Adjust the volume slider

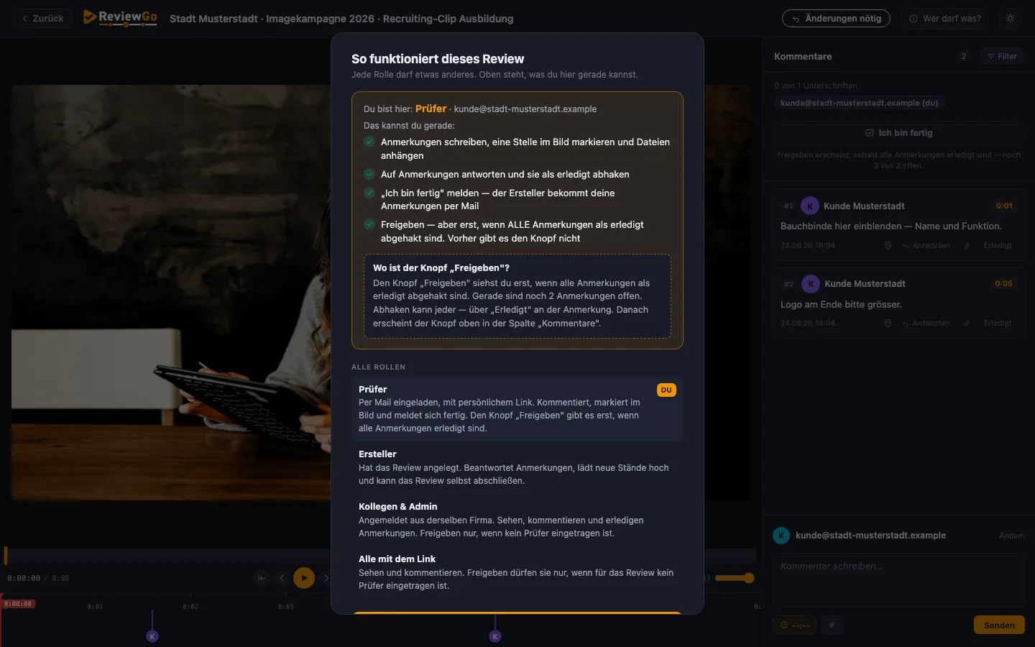click(x=734, y=578)
